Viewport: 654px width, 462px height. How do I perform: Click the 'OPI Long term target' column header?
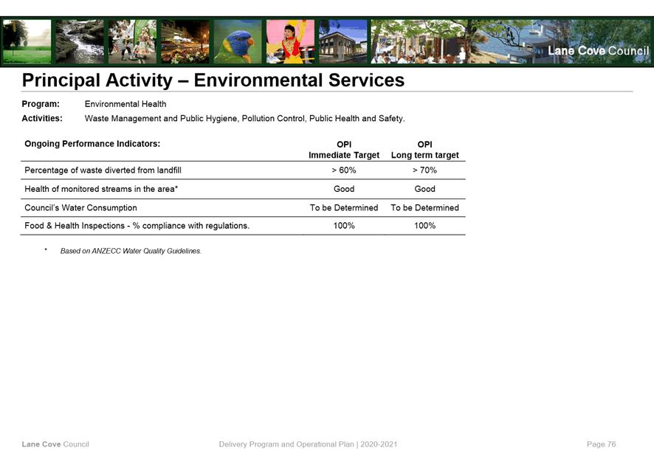pos(425,150)
